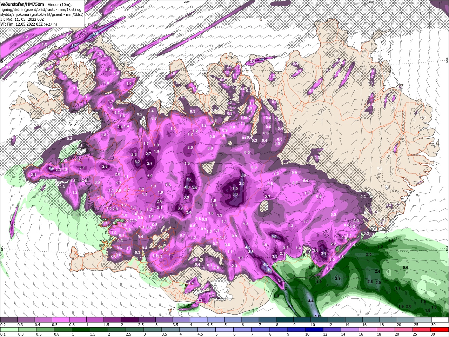Click the 15W longitude label at top
Screen dimensions: 449x337
[x=372, y=2]
